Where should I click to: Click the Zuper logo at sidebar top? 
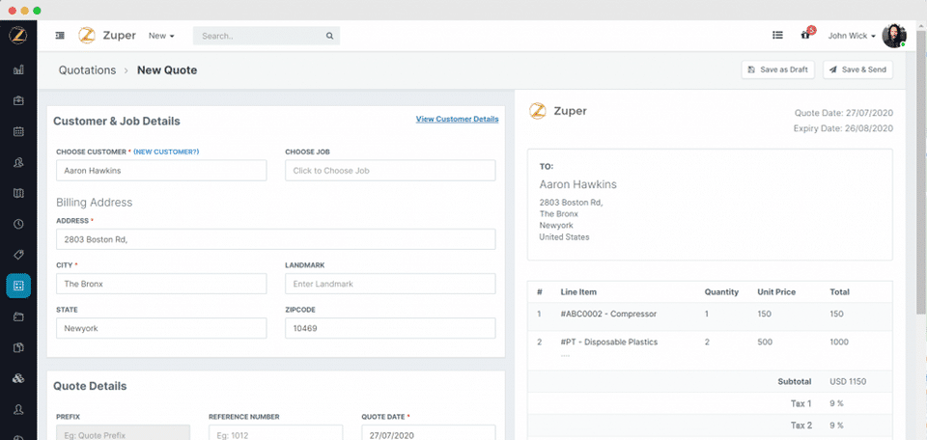pos(18,36)
